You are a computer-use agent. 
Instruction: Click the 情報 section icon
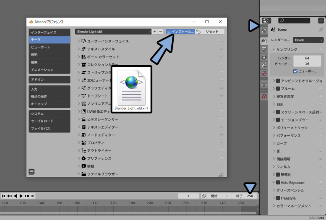(x=83, y=166)
